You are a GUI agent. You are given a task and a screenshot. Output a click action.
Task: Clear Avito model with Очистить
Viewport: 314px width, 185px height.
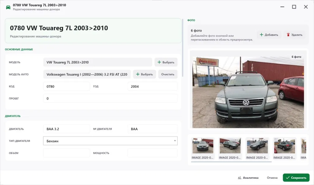click(x=168, y=74)
